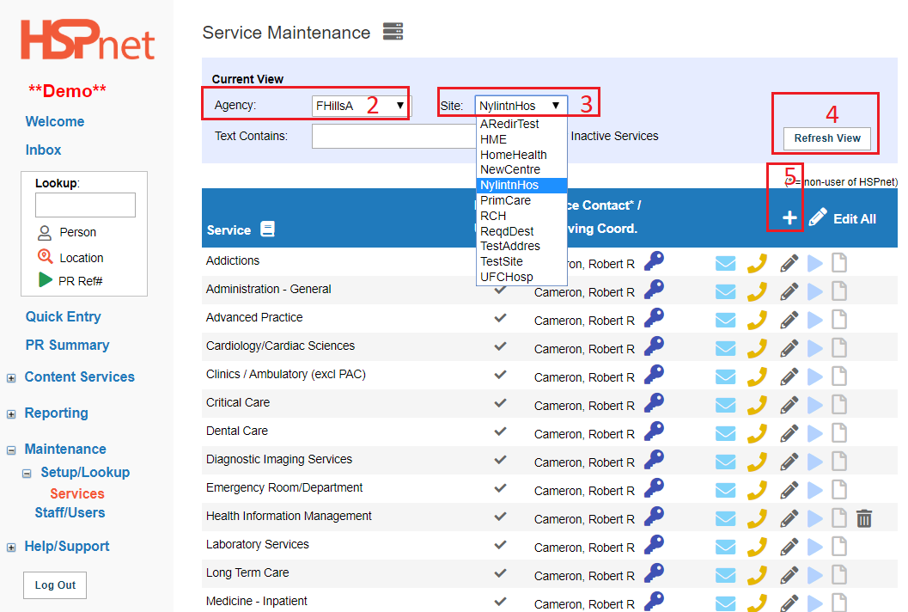Click the plus icon to add service
This screenshot has width=908, height=612.
[789, 218]
